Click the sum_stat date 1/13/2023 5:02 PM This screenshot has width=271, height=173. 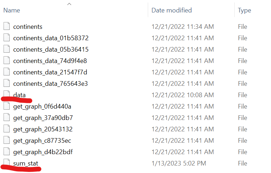tap(179, 163)
